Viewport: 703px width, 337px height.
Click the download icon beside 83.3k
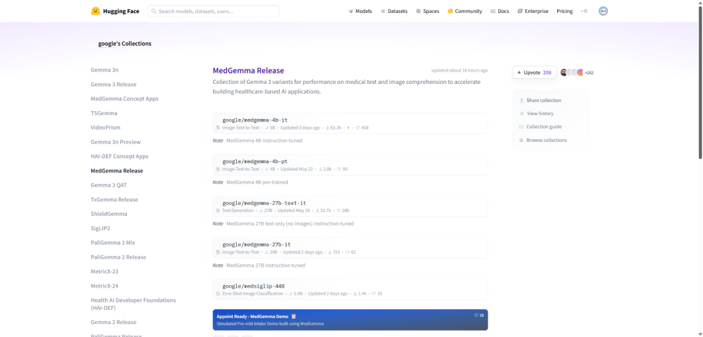click(x=327, y=128)
